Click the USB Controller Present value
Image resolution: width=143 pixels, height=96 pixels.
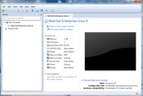pyautogui.click(x=67, y=58)
